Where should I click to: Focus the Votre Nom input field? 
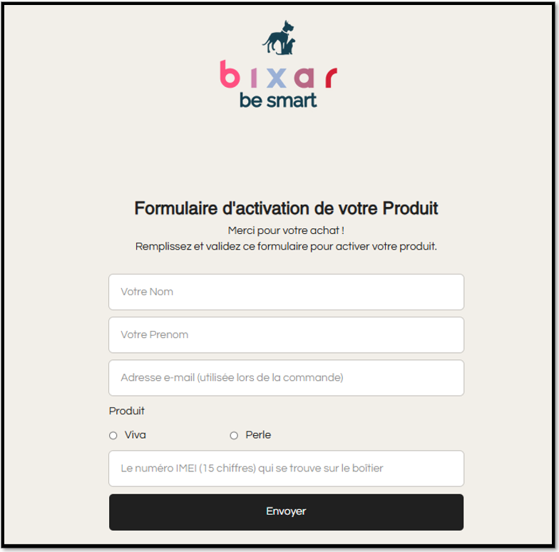(x=286, y=292)
